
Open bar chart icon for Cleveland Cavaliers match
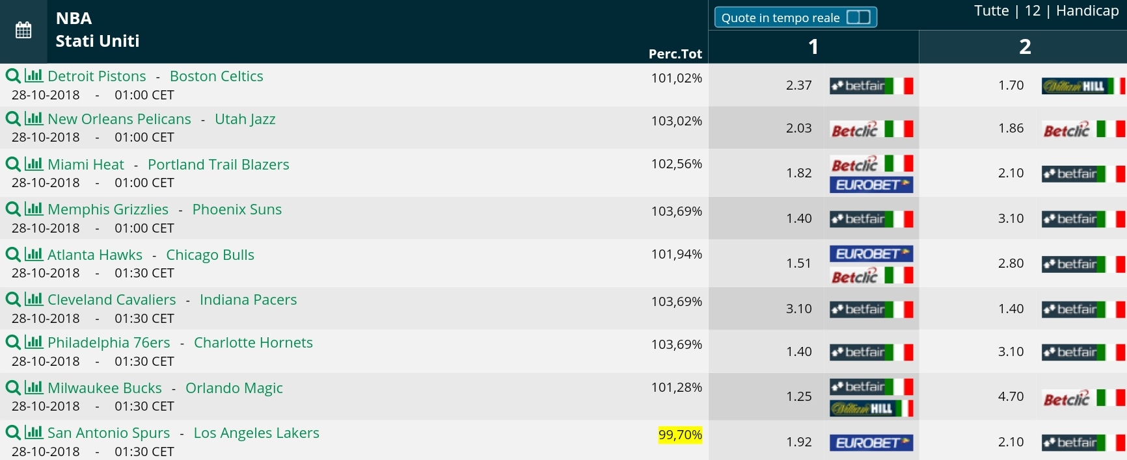click(x=34, y=299)
